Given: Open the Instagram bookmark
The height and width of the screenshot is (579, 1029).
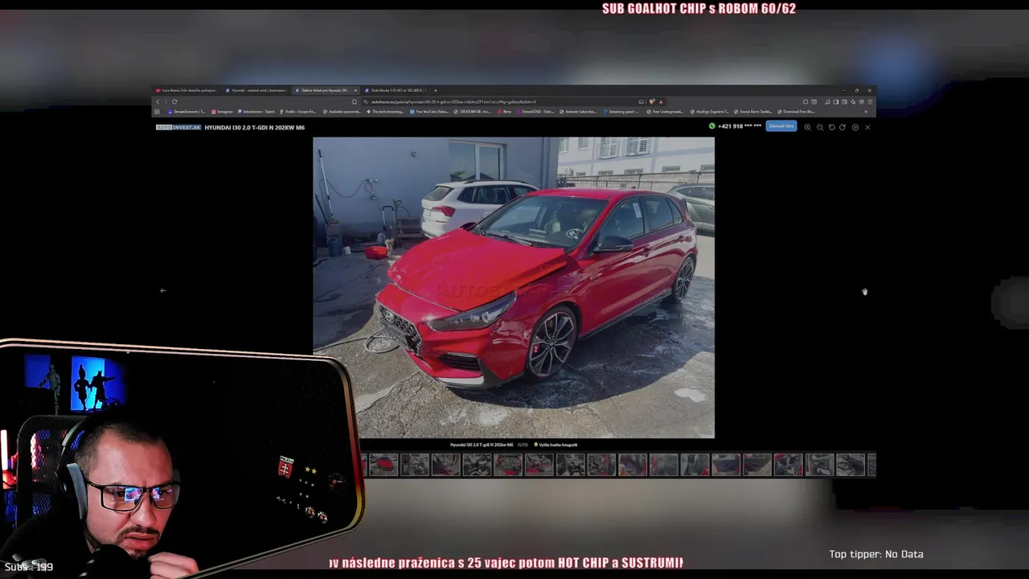Looking at the screenshot, I should [x=222, y=112].
